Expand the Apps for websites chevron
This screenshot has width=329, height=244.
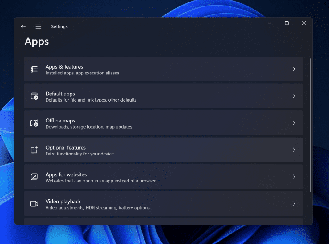click(294, 177)
